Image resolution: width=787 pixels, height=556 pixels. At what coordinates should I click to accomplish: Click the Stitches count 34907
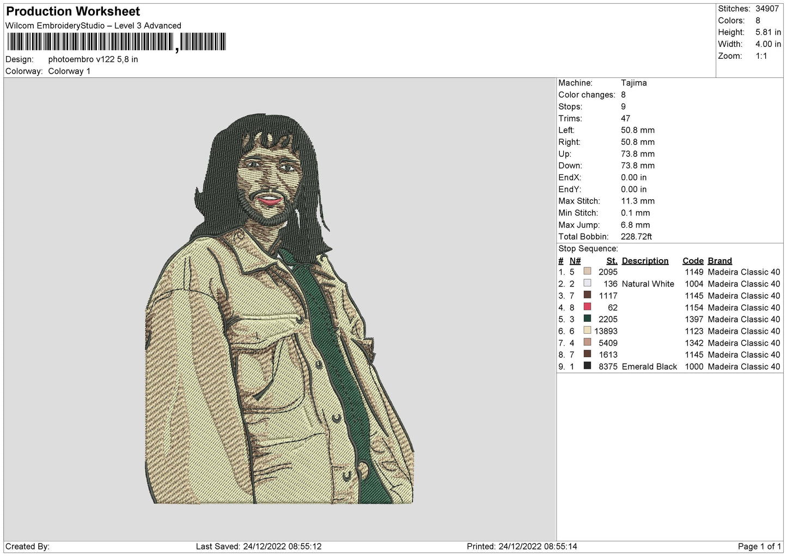767,9
